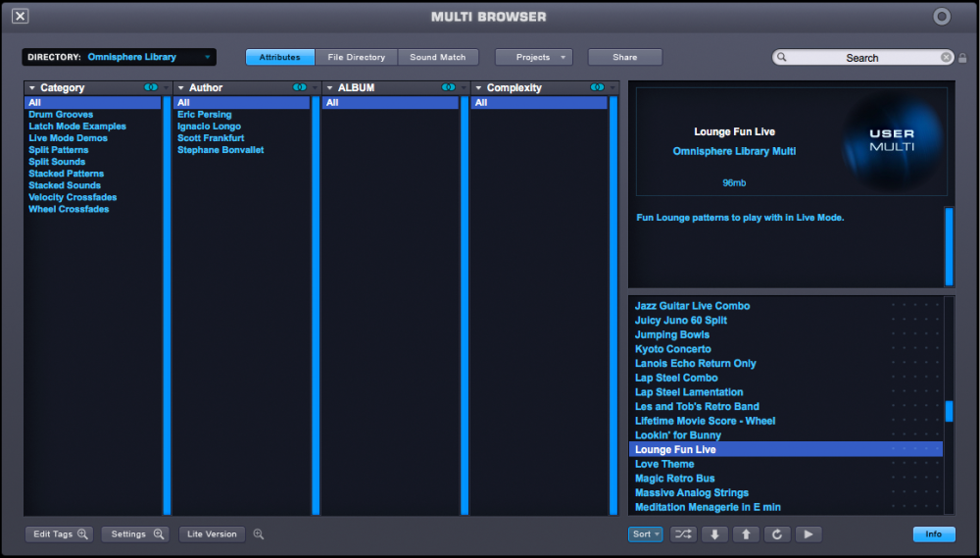Open the Complexity attribute dropdown triangle
This screenshot has width=980, height=558.
[x=479, y=88]
